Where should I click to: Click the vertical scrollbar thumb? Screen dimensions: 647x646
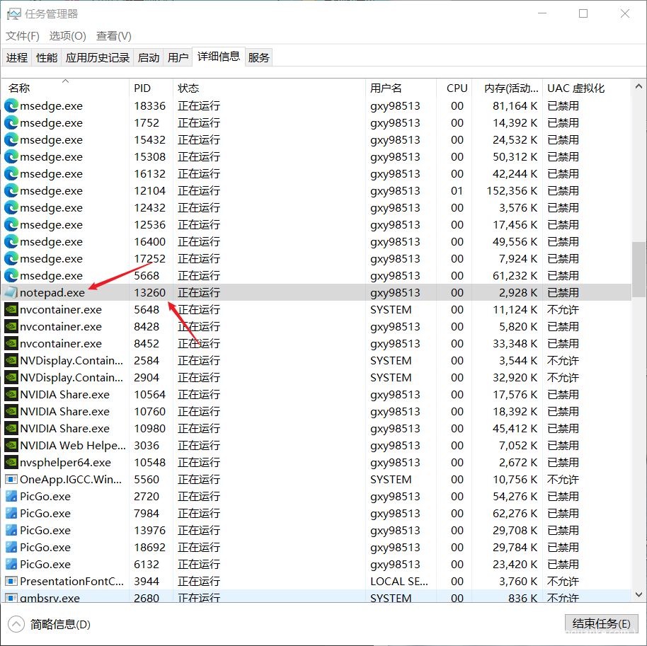pyautogui.click(x=639, y=270)
